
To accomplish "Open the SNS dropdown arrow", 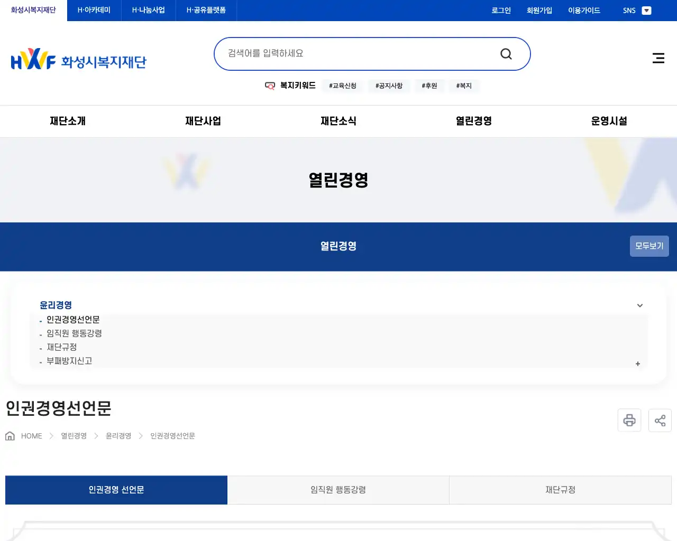I will pos(646,10).
